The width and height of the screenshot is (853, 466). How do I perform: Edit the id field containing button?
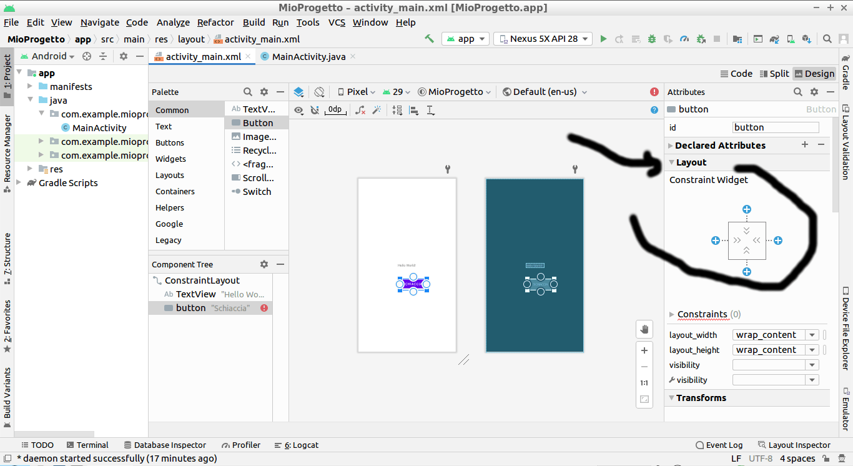click(776, 127)
